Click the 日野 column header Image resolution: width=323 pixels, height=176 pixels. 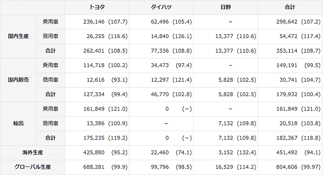[x=226, y=7]
